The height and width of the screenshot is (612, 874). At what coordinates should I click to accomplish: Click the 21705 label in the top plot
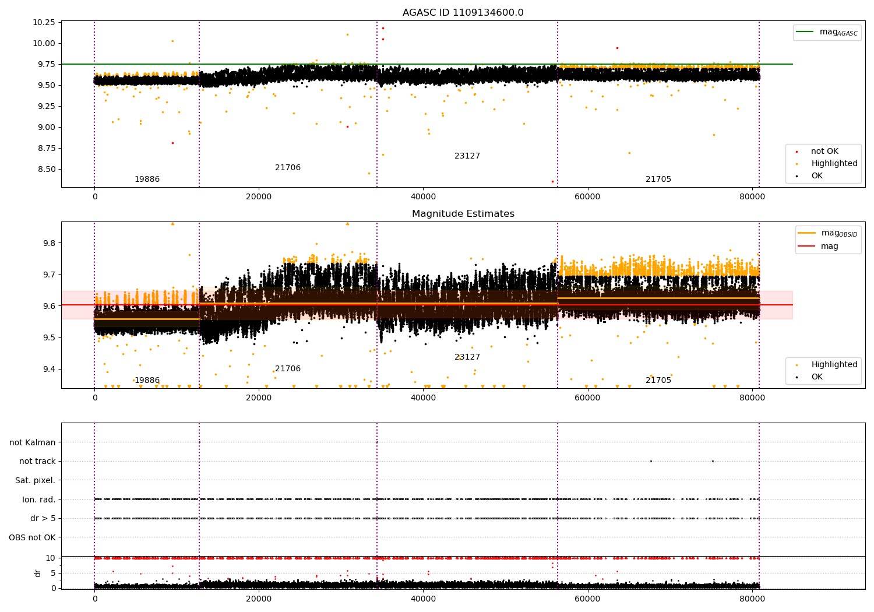coord(658,180)
